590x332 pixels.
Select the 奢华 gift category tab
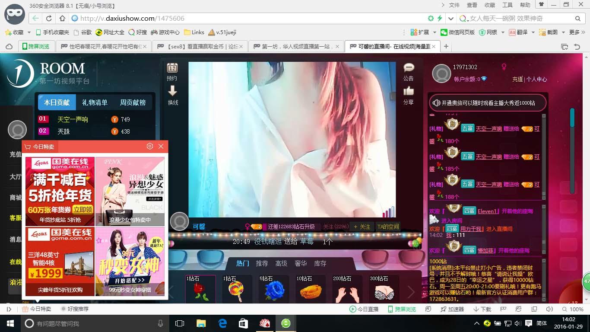coord(301,263)
